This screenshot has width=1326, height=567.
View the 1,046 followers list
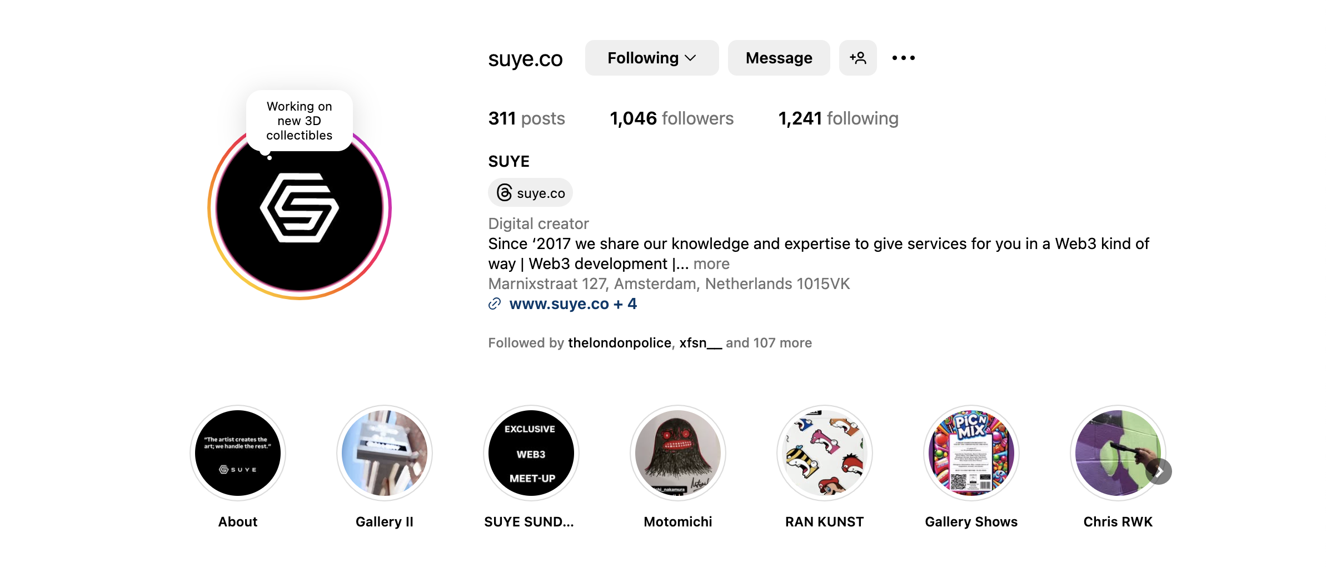(x=672, y=118)
